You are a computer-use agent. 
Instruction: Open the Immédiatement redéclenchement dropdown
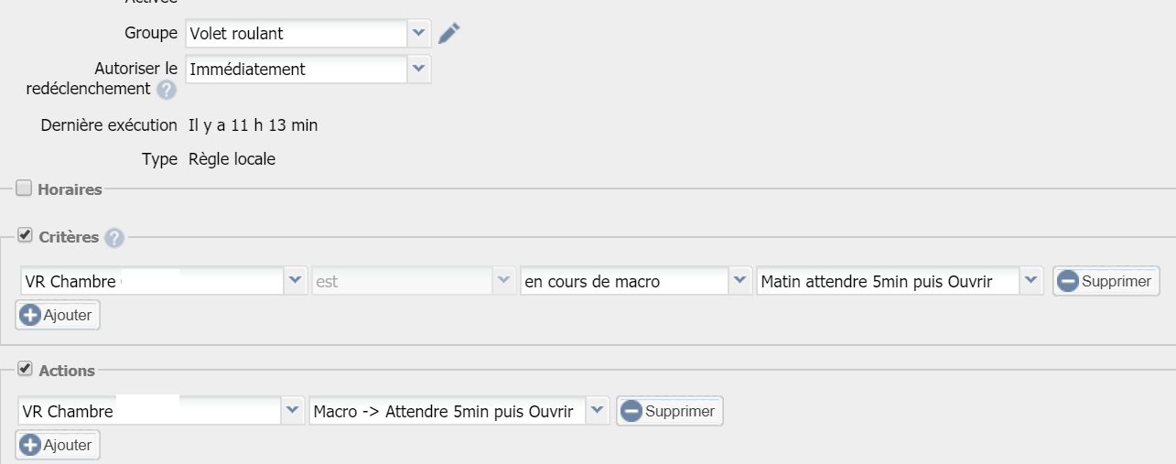click(x=418, y=69)
